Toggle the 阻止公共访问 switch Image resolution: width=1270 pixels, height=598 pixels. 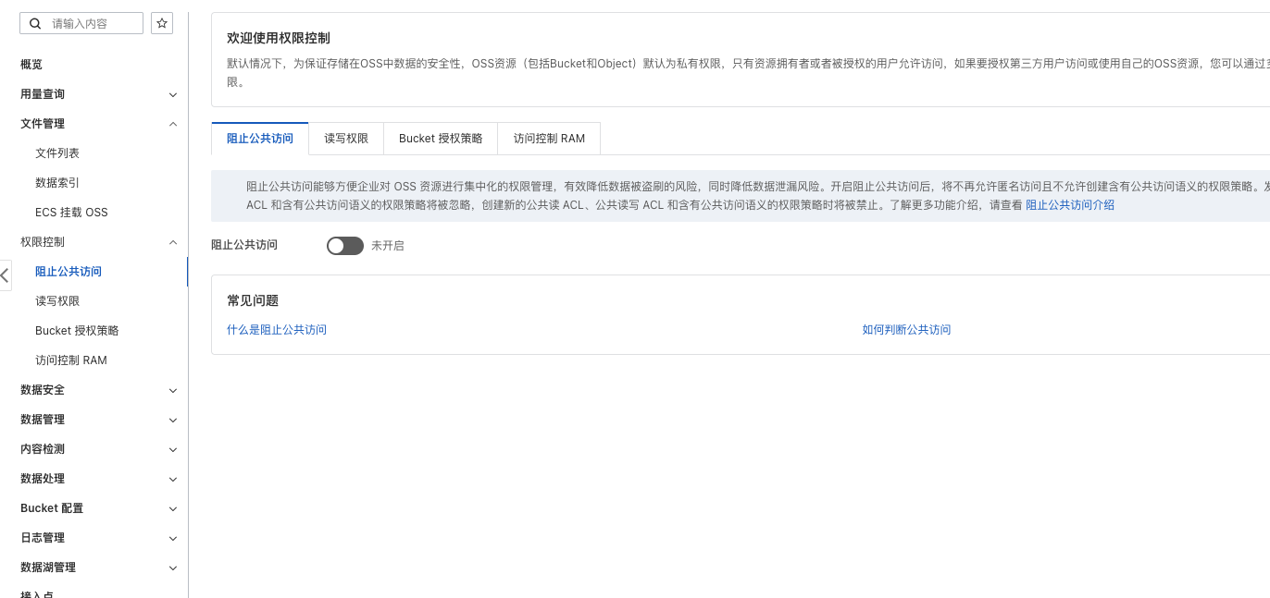(x=345, y=246)
